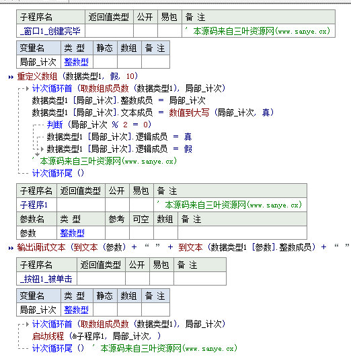Click the 输出调试文本 command
The image size is (351, 363).
coord(41,247)
